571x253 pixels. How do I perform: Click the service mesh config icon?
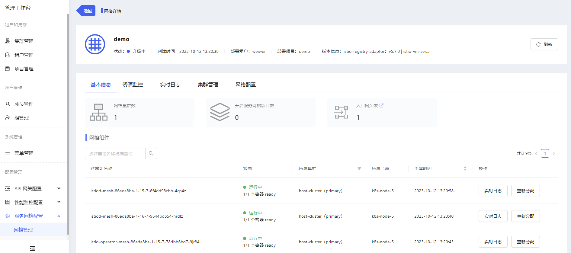click(x=8, y=216)
